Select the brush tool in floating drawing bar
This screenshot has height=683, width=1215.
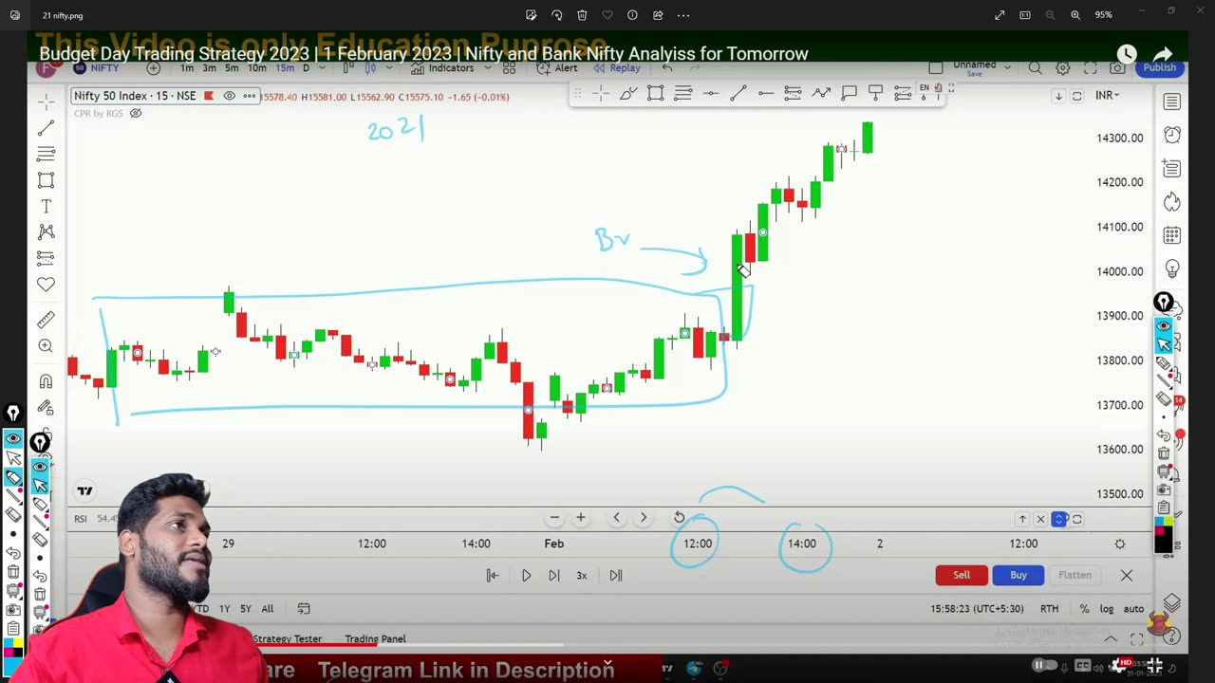pyautogui.click(x=628, y=93)
